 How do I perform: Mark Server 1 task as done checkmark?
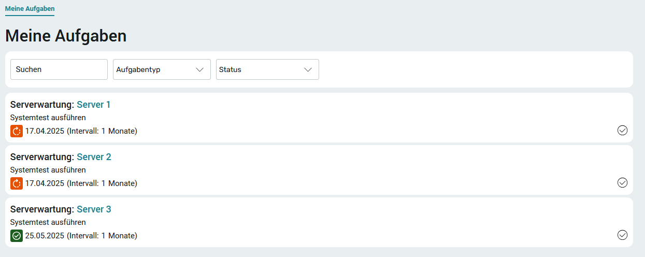pyautogui.click(x=622, y=131)
